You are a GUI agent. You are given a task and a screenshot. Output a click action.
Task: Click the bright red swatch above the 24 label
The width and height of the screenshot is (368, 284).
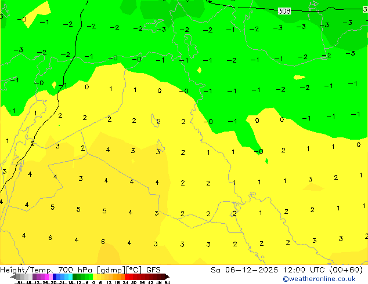127,276
